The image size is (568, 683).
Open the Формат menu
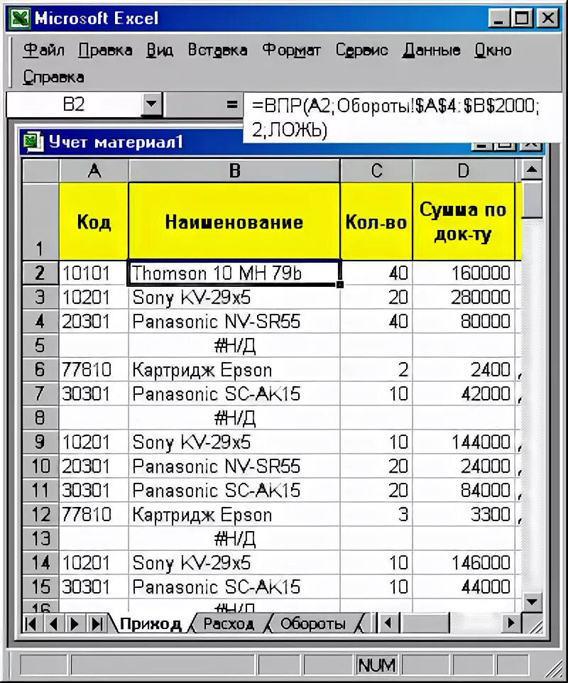point(291,50)
